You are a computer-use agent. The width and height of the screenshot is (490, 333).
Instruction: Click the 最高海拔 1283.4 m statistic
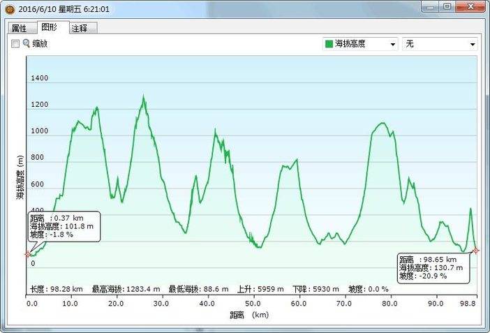pyautogui.click(x=126, y=289)
